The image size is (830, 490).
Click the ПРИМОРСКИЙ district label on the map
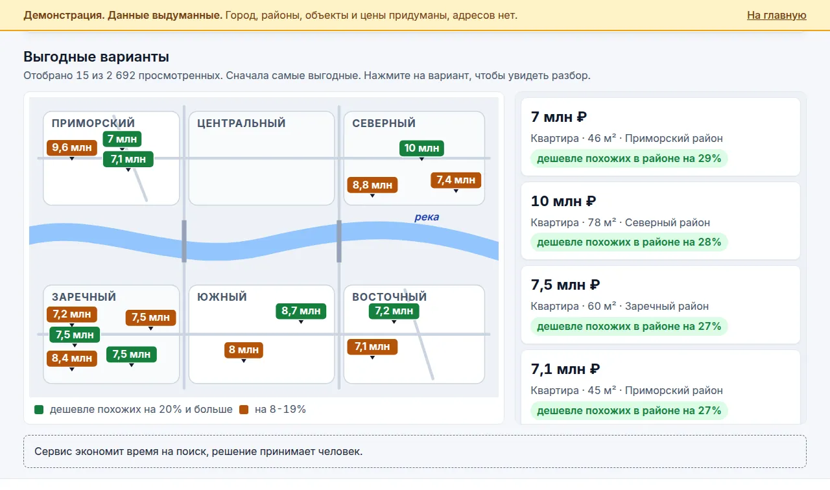(93, 123)
